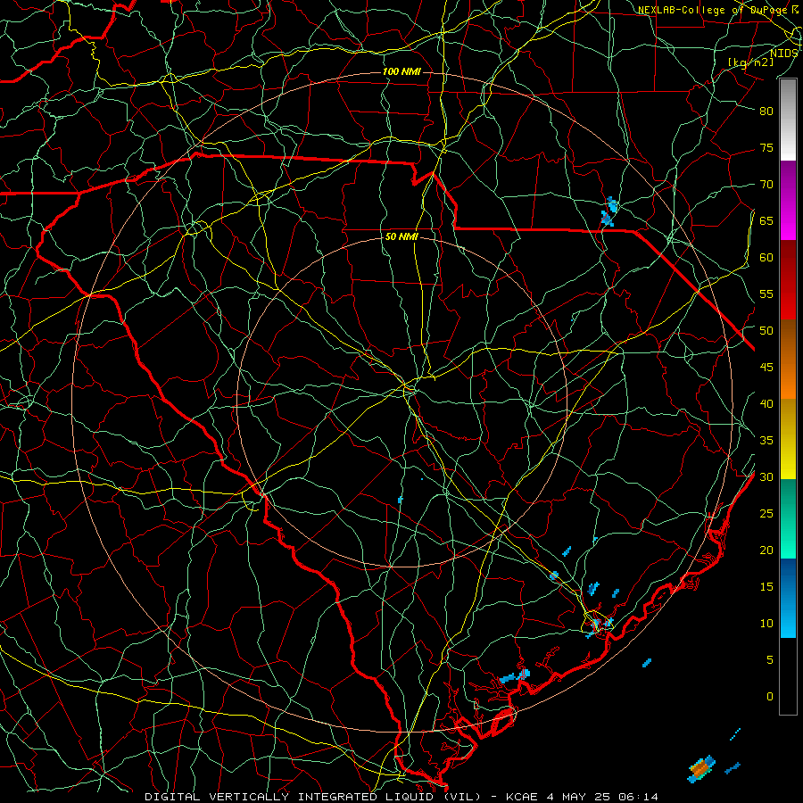Click the 75 value on the color scale
Image resolution: width=803 pixels, height=803 pixels.
coord(766,147)
